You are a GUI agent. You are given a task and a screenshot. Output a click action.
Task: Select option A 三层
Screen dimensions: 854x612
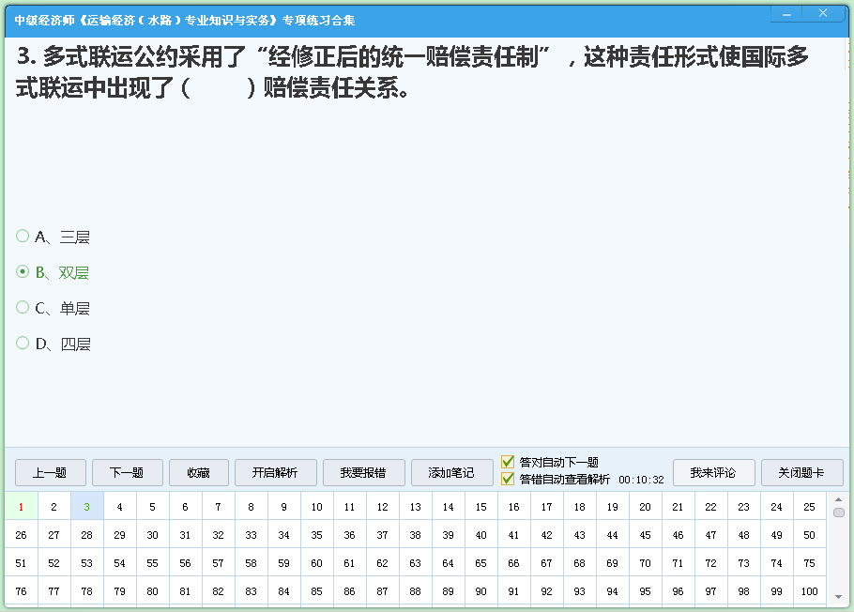point(23,236)
